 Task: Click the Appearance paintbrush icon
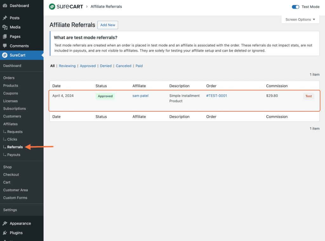pyautogui.click(x=5, y=224)
